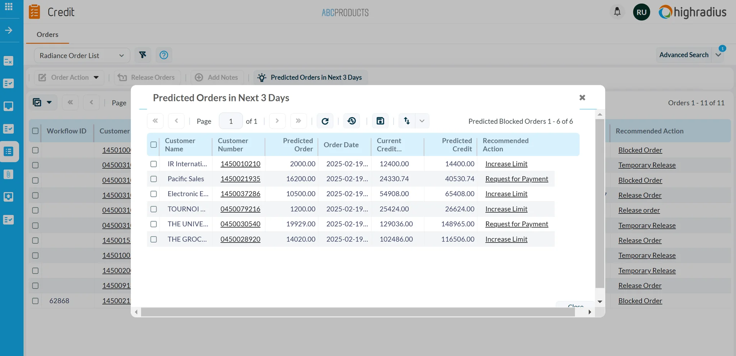The width and height of the screenshot is (736, 356).
Task: Toggle select-all checkbox in dialog header
Action: pyautogui.click(x=154, y=145)
